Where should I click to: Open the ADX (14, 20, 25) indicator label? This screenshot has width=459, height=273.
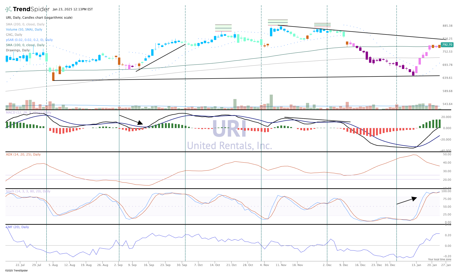point(23,155)
